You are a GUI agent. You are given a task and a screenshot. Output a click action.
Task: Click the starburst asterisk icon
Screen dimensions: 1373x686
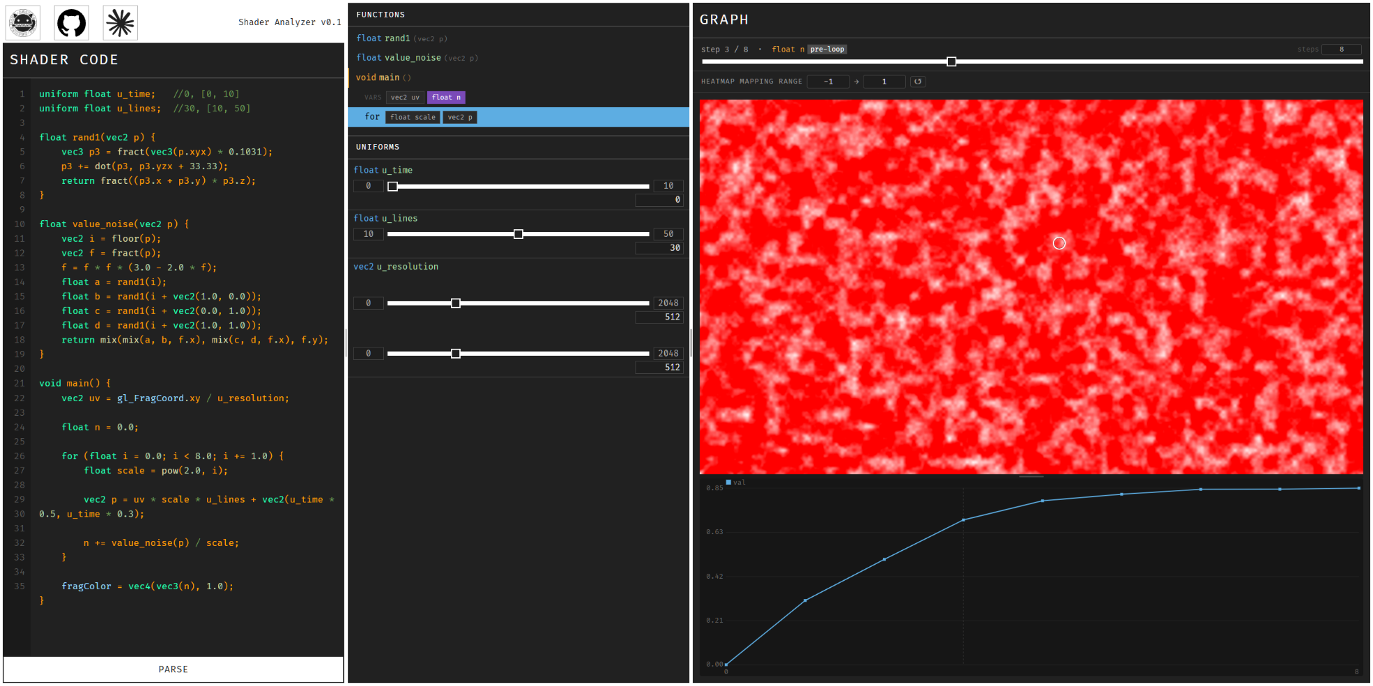tap(120, 23)
